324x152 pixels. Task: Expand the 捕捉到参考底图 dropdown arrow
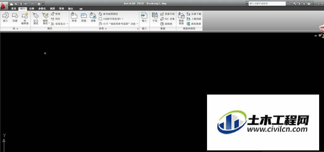pyautogui.click(x=137, y=24)
